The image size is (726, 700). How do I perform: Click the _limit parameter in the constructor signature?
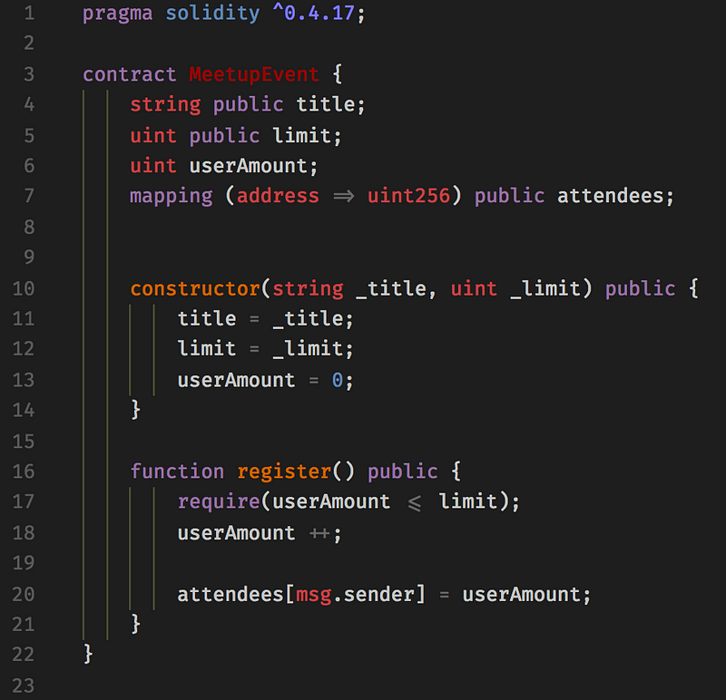(544, 288)
